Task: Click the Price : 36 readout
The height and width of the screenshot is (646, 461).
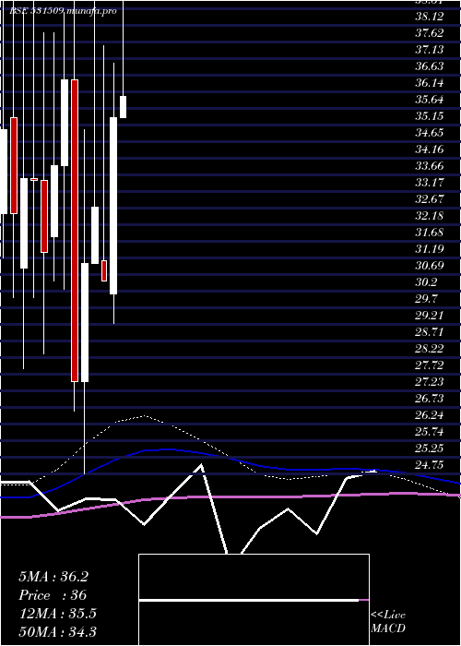Action: tap(53, 595)
